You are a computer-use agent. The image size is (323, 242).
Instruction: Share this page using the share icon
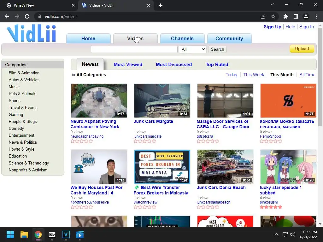tap(263, 16)
